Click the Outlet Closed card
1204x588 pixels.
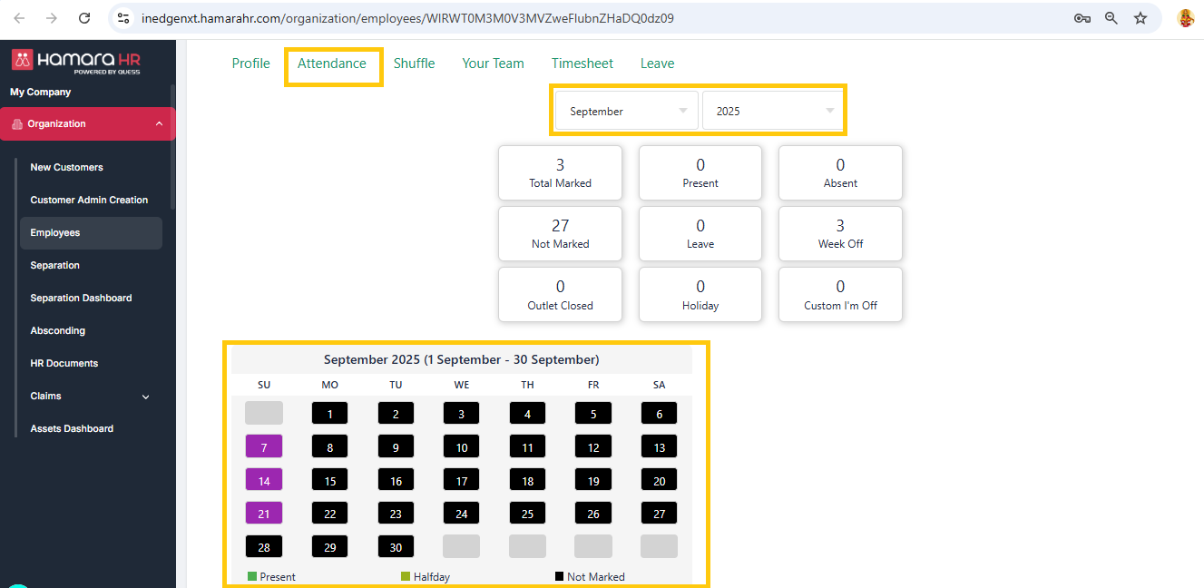pyautogui.click(x=560, y=294)
